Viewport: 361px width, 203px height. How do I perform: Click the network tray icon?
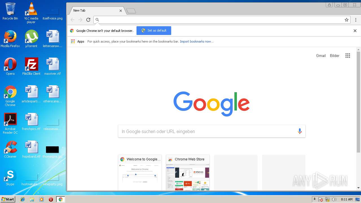point(327,199)
